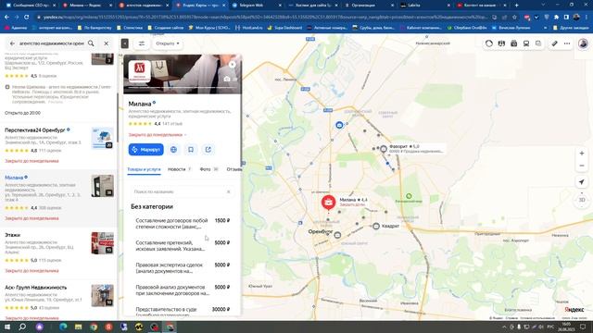Viewport: 593px width, 333px height.
Task: Clear the "Поиск по названию" field with X
Action: point(229,191)
